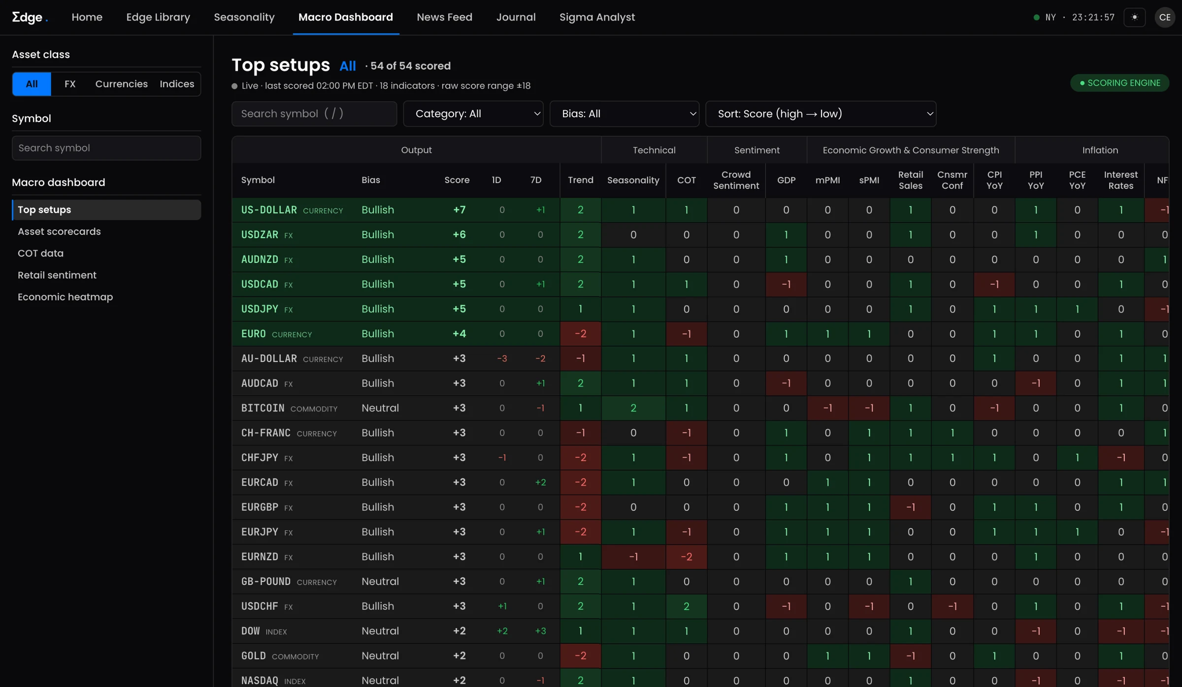Filter asset class by Indices
1182x687 pixels.
177,84
